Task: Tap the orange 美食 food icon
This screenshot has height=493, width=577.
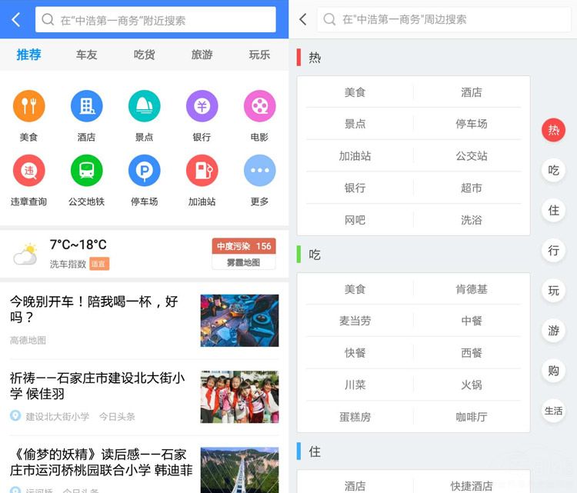Action: [29, 106]
